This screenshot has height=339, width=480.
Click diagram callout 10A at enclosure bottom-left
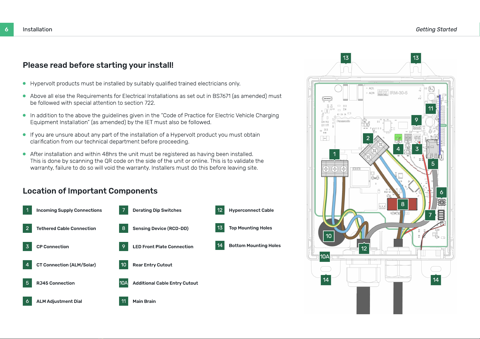[x=325, y=256]
